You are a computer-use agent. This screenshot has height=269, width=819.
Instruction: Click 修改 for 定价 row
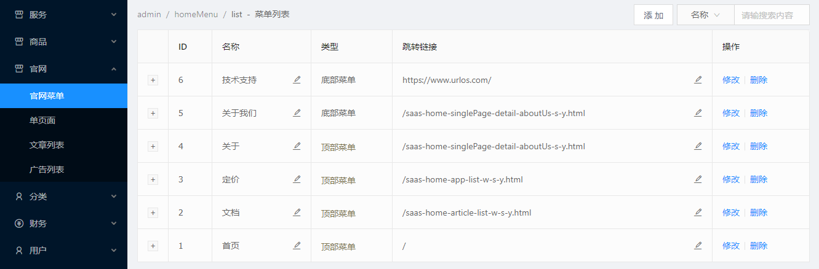731,179
